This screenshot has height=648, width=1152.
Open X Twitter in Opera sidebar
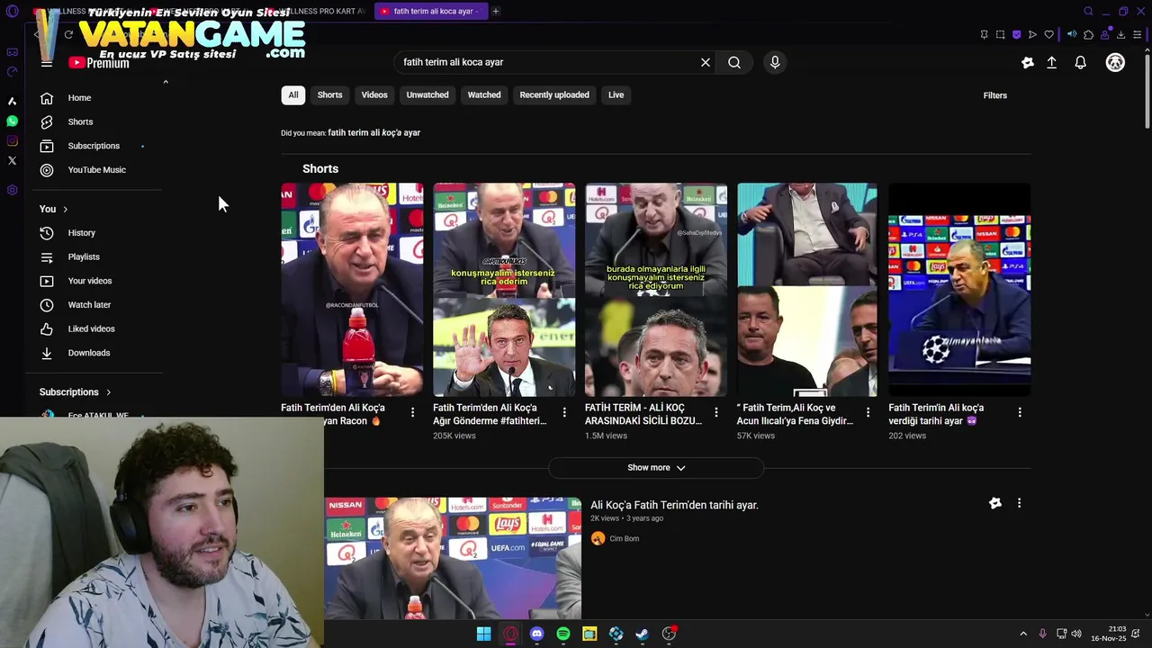point(12,160)
